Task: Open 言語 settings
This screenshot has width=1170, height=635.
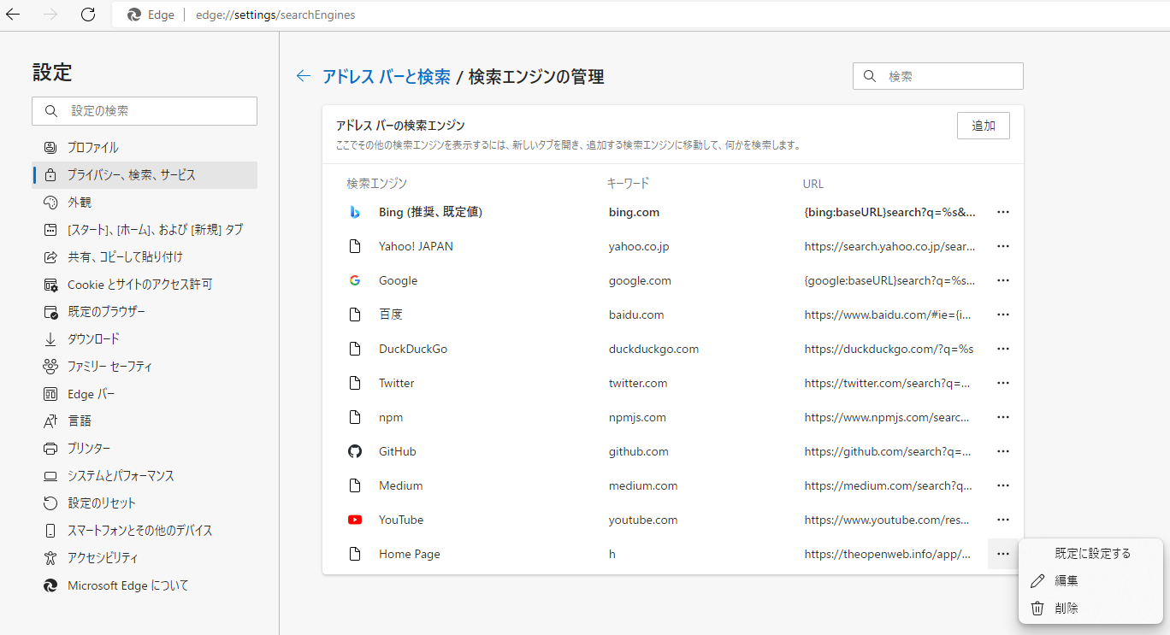Action: click(x=145, y=421)
